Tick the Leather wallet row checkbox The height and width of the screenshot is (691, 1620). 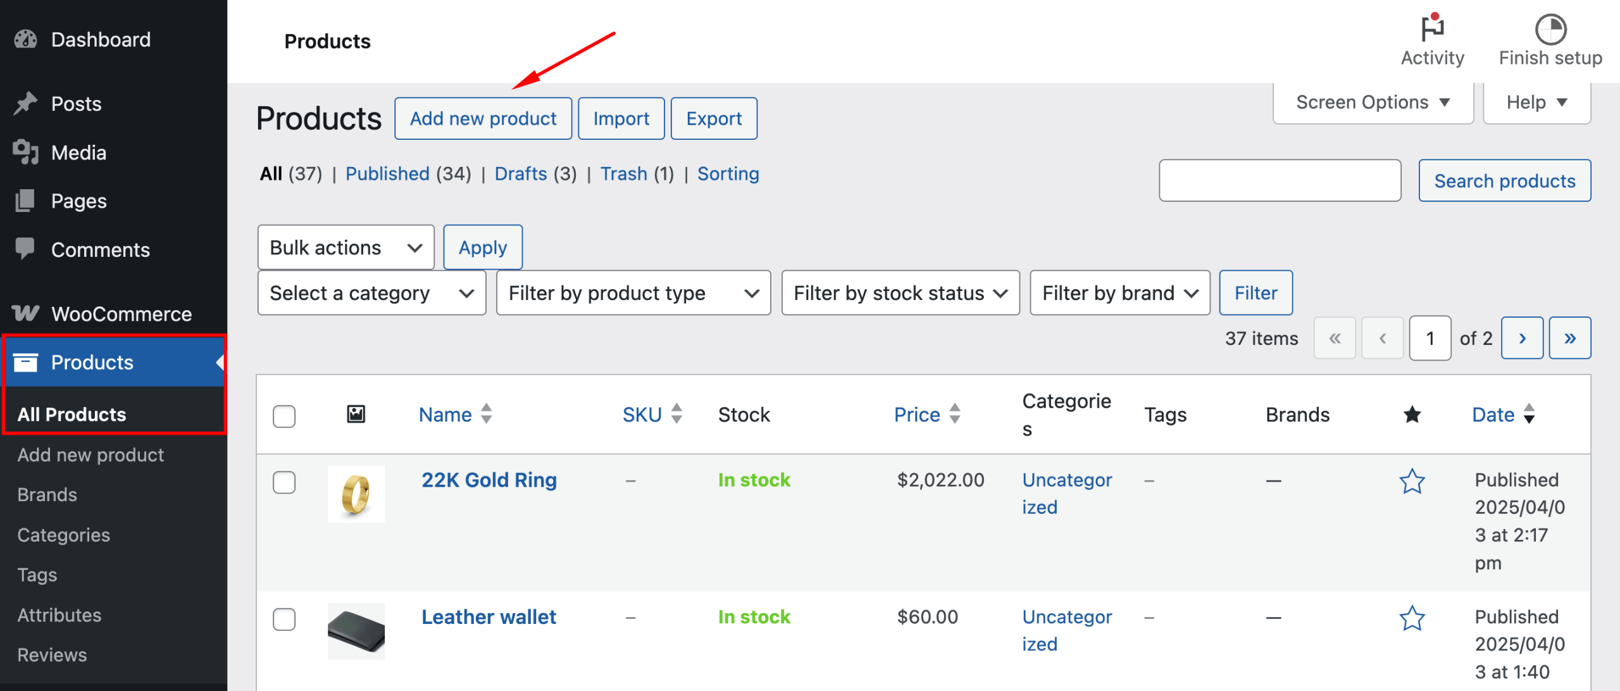pos(284,619)
